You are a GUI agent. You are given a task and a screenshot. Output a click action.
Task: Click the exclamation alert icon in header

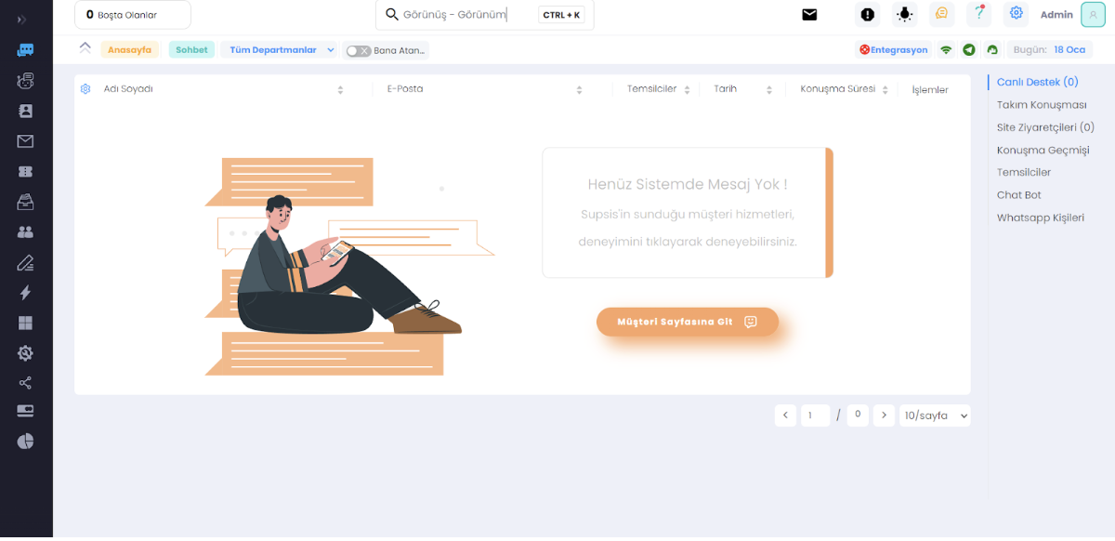pyautogui.click(x=867, y=15)
